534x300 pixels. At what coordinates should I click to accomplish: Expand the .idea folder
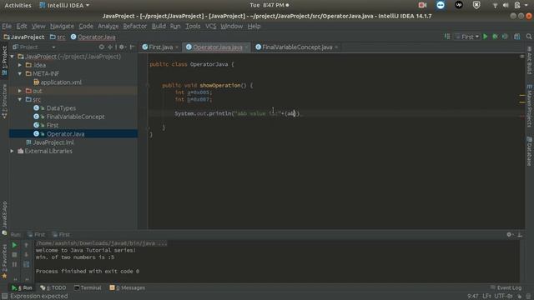click(20, 65)
